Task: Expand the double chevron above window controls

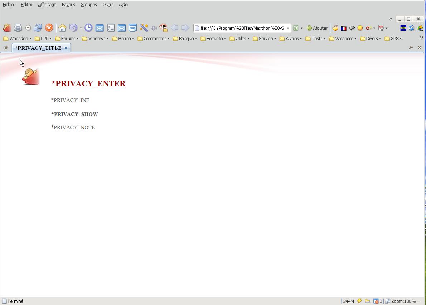Action: coord(391,19)
